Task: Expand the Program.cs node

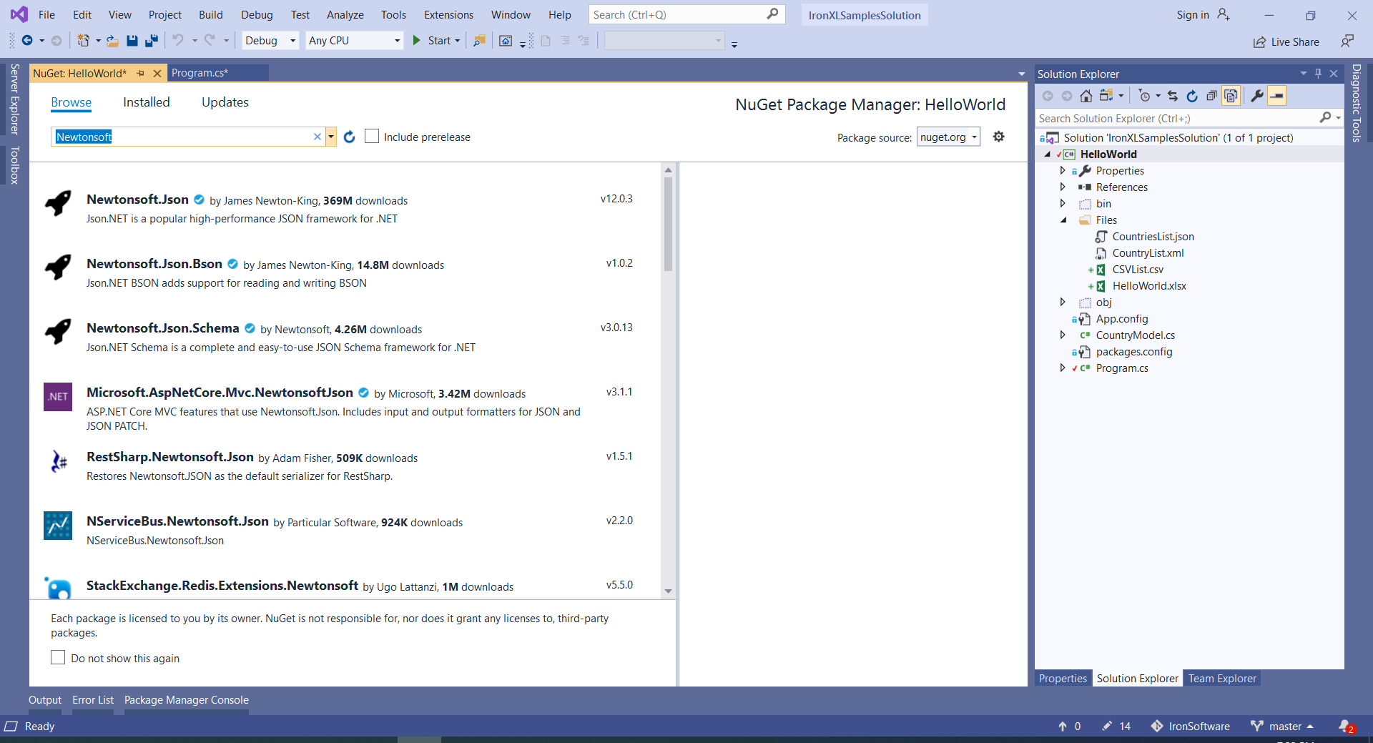Action: pyautogui.click(x=1063, y=368)
